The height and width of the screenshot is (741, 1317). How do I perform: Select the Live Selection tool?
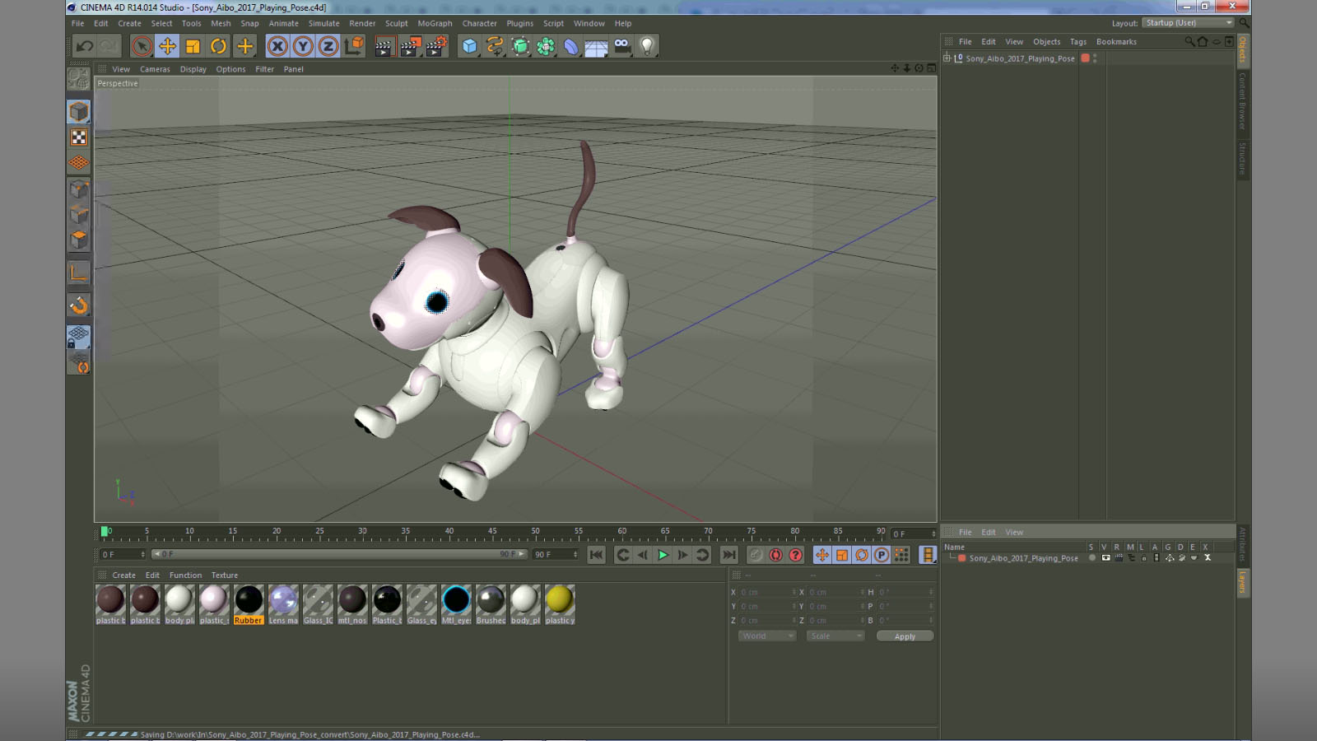(x=142, y=46)
